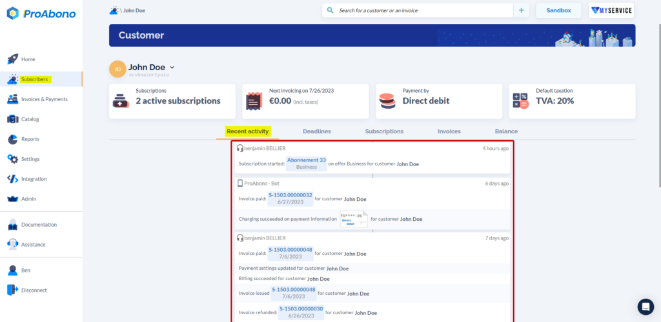Open the Home menu item
The width and height of the screenshot is (661, 322).
tap(28, 59)
